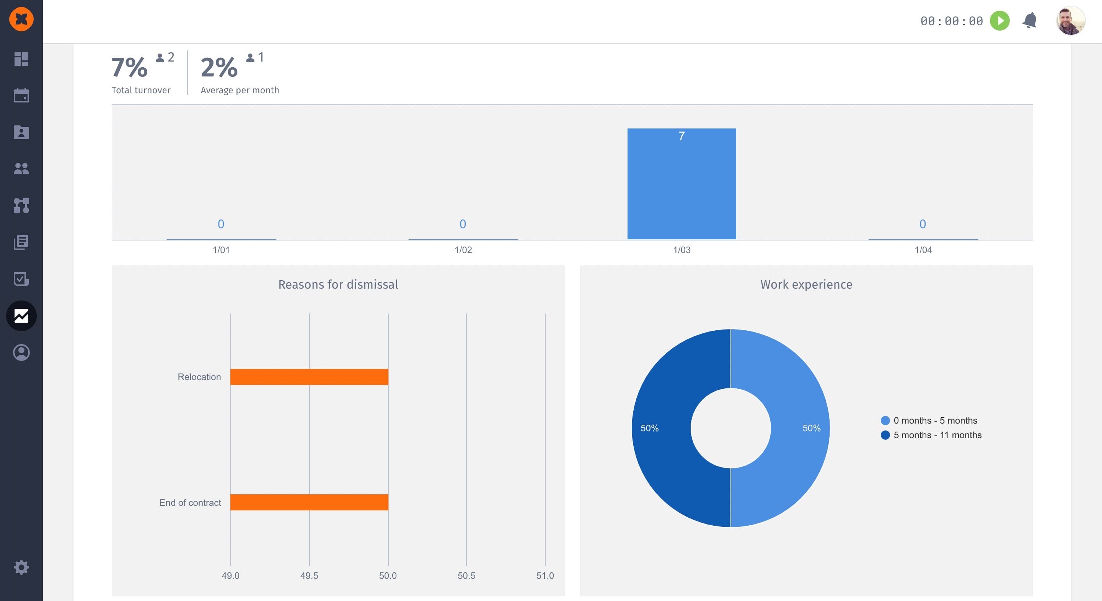
Task: Click the 5 months - 11 months legend text
Action: coord(937,435)
